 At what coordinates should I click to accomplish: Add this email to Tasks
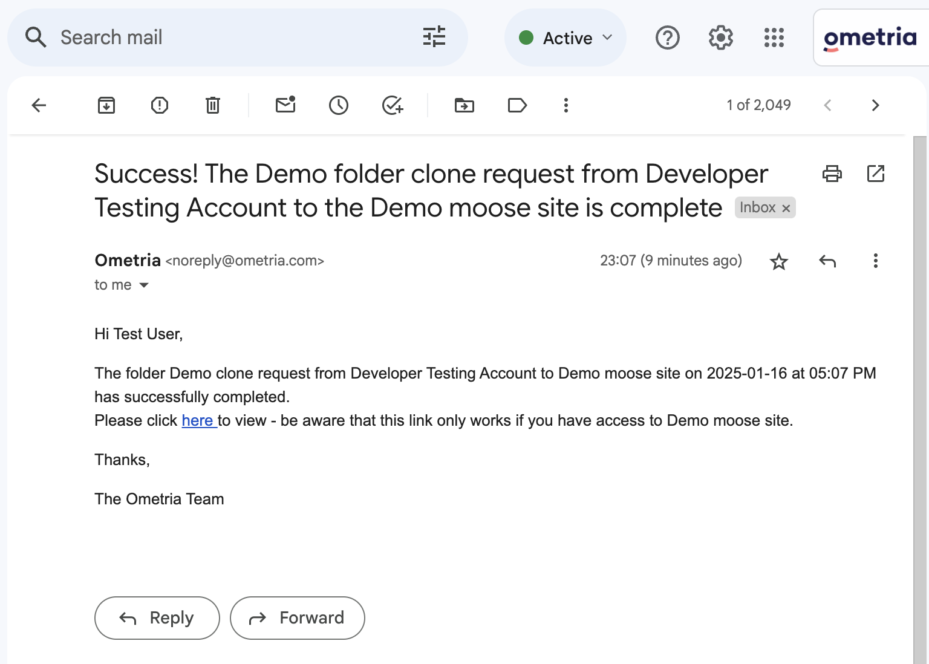pyautogui.click(x=393, y=105)
